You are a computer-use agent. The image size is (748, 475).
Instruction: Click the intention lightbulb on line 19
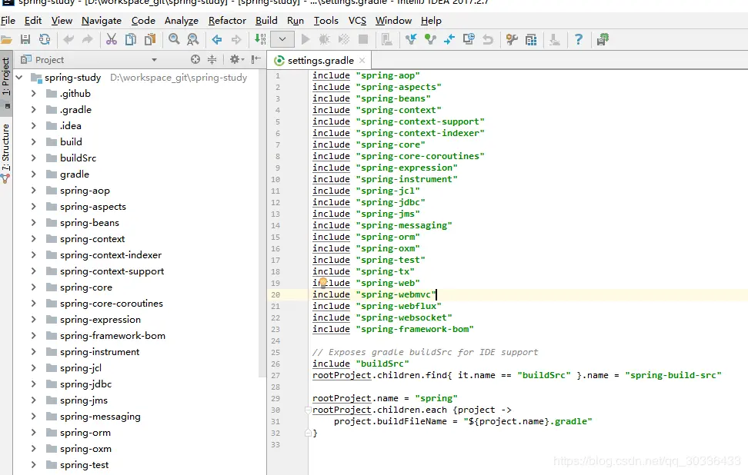tap(323, 283)
